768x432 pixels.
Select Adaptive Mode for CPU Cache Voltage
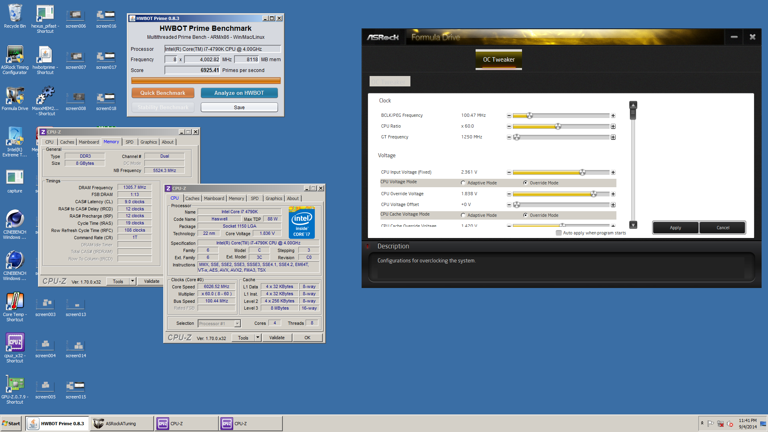tap(463, 215)
